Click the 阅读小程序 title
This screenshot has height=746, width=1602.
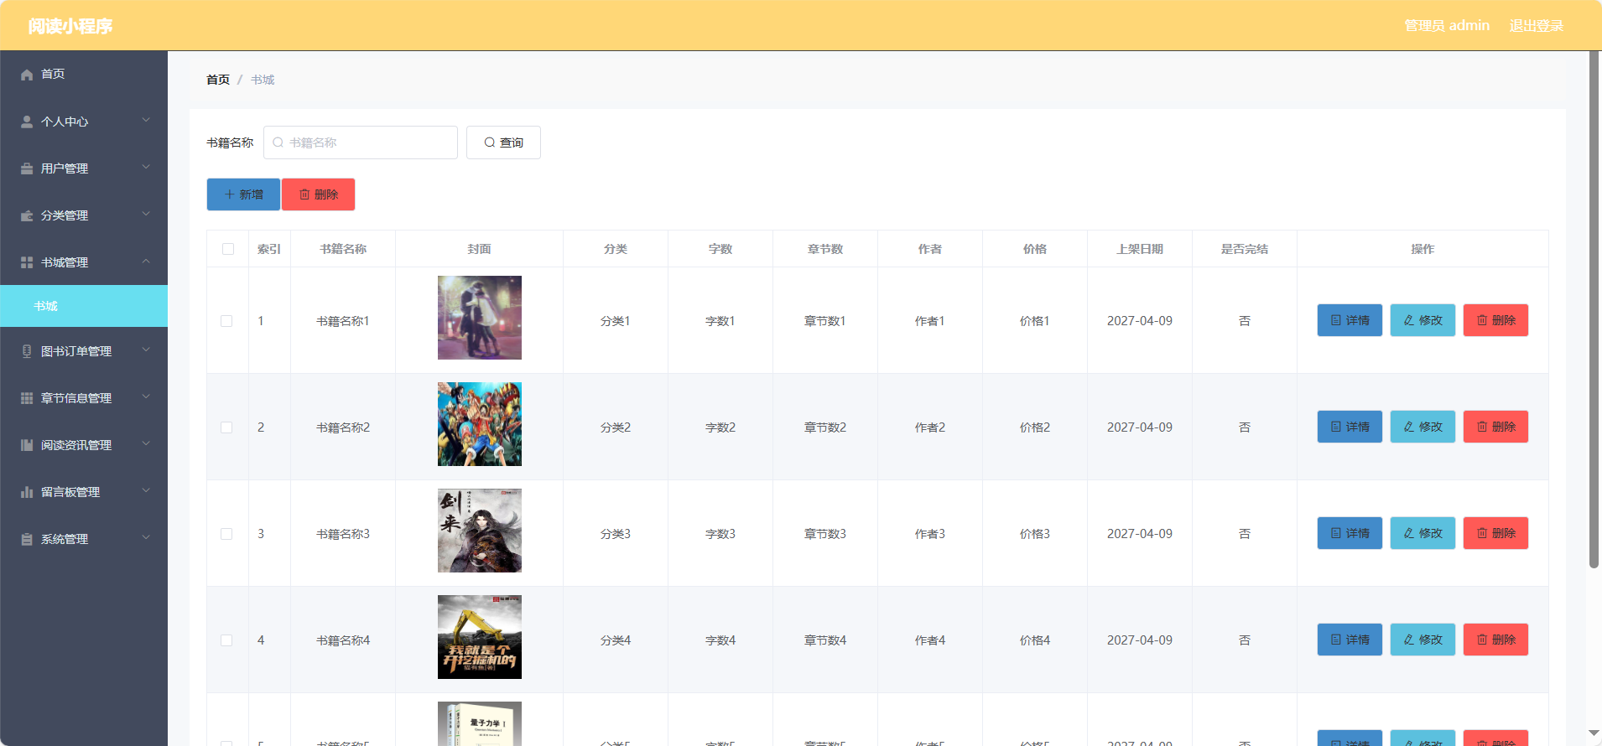tap(70, 26)
